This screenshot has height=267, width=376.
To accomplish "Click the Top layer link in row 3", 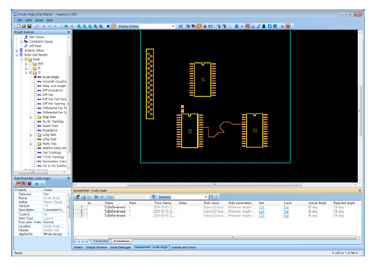I will 286,215.
